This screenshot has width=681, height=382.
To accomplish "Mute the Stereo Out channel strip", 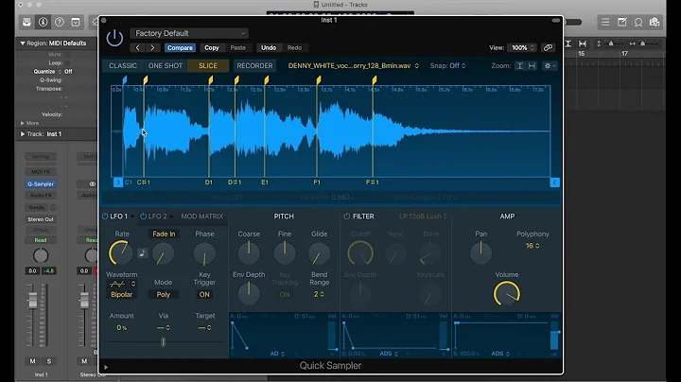I will click(84, 361).
